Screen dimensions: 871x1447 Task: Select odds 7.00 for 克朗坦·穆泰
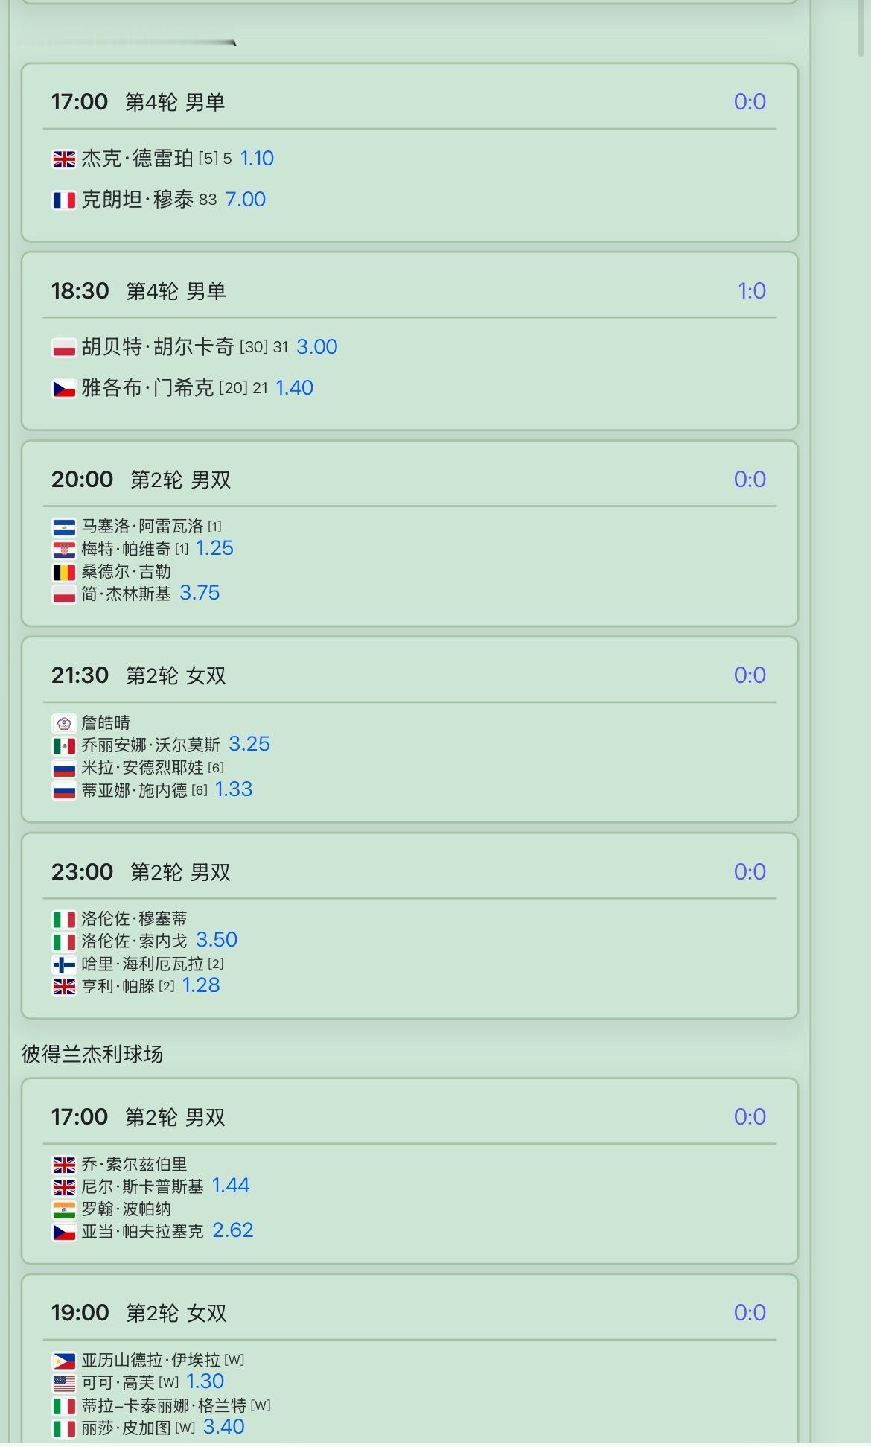(x=245, y=199)
